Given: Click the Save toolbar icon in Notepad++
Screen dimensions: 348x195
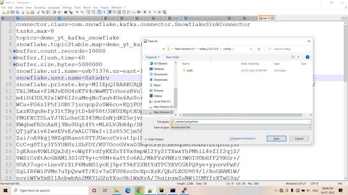Looking at the screenshot, I should pyautogui.click(x=13, y=12).
